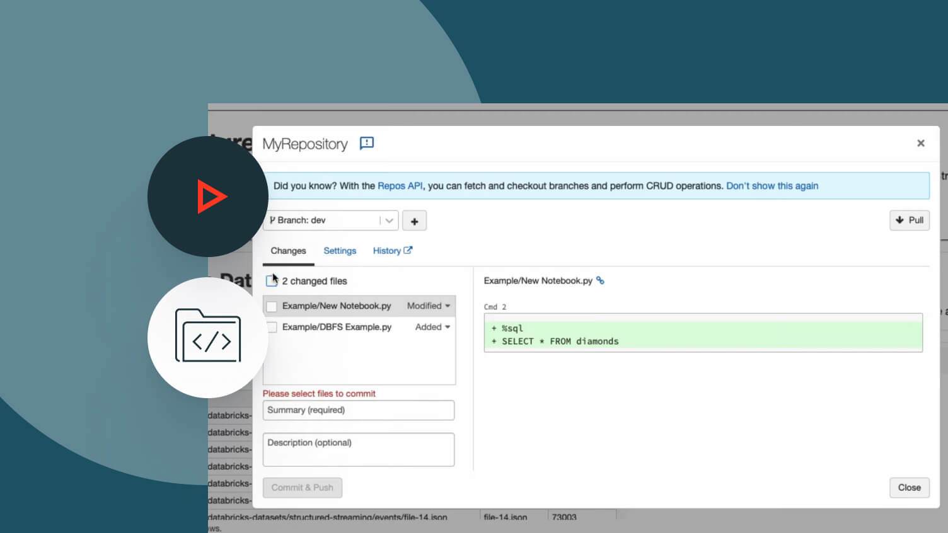Check the Example/DBFS Example.py checkbox

(x=272, y=327)
